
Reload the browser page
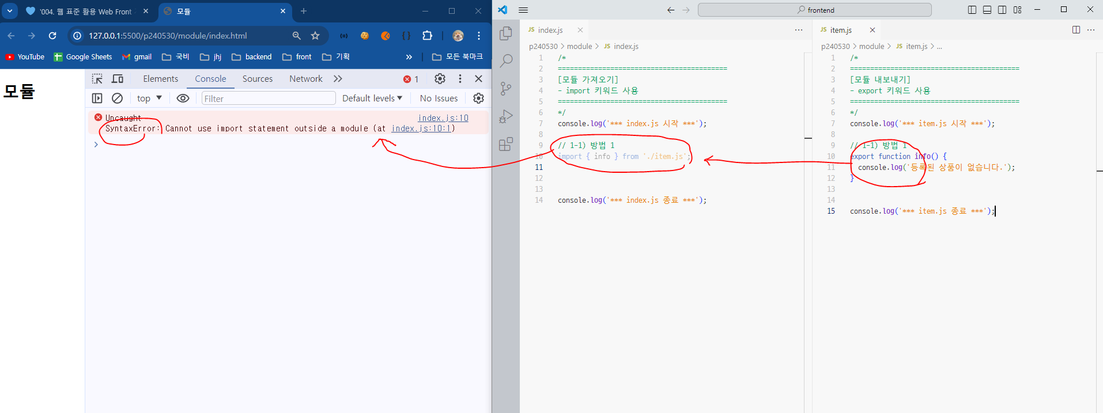click(52, 36)
